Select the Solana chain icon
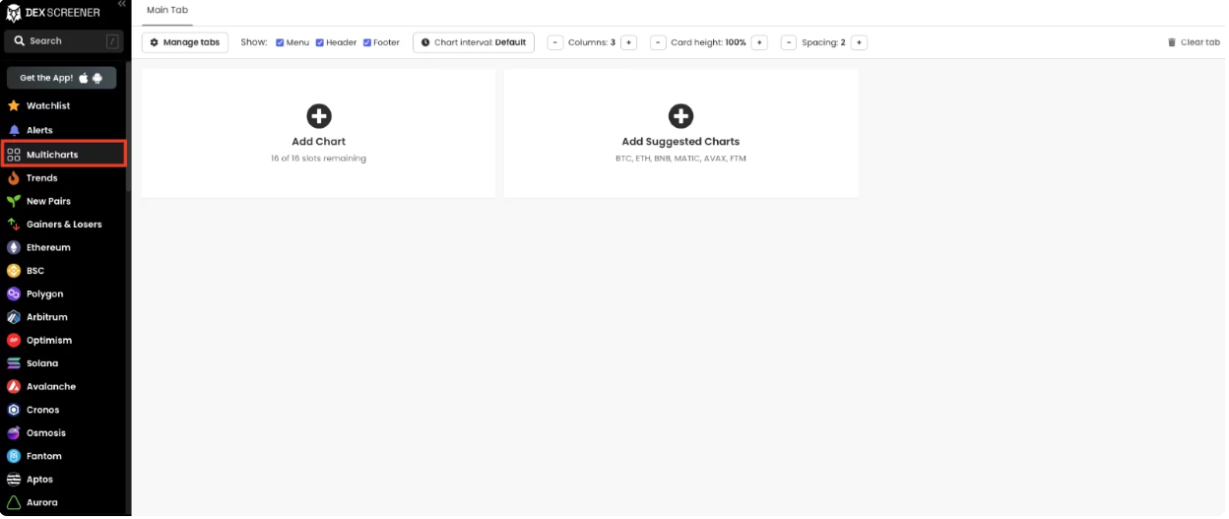This screenshot has height=519, width=1229. click(14, 363)
